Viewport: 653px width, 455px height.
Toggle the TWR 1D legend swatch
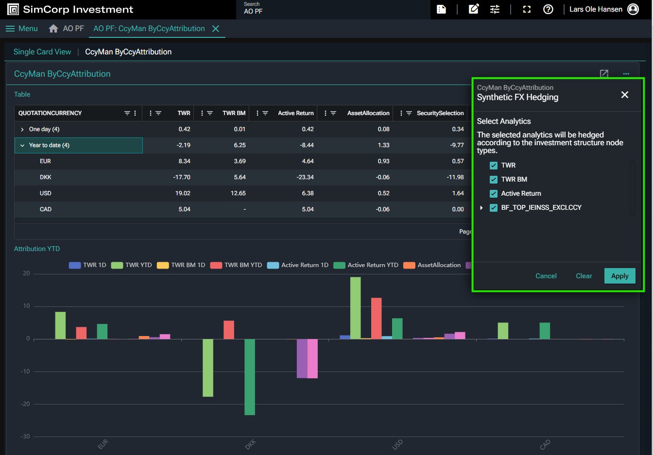75,265
